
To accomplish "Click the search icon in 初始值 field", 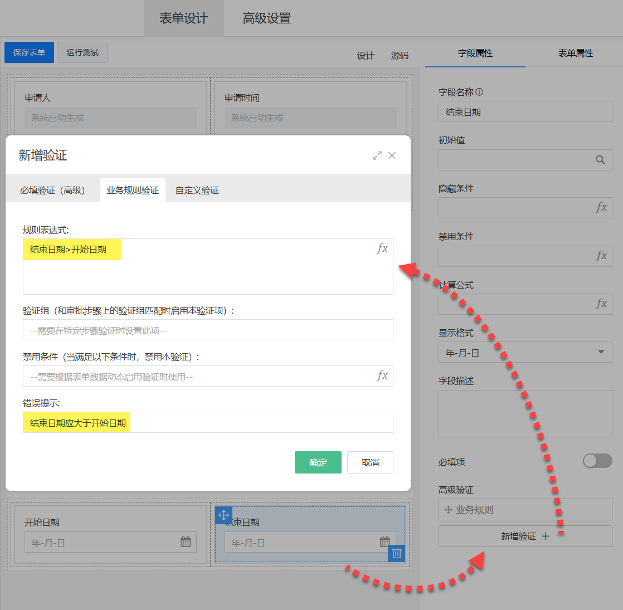I will 600,160.
